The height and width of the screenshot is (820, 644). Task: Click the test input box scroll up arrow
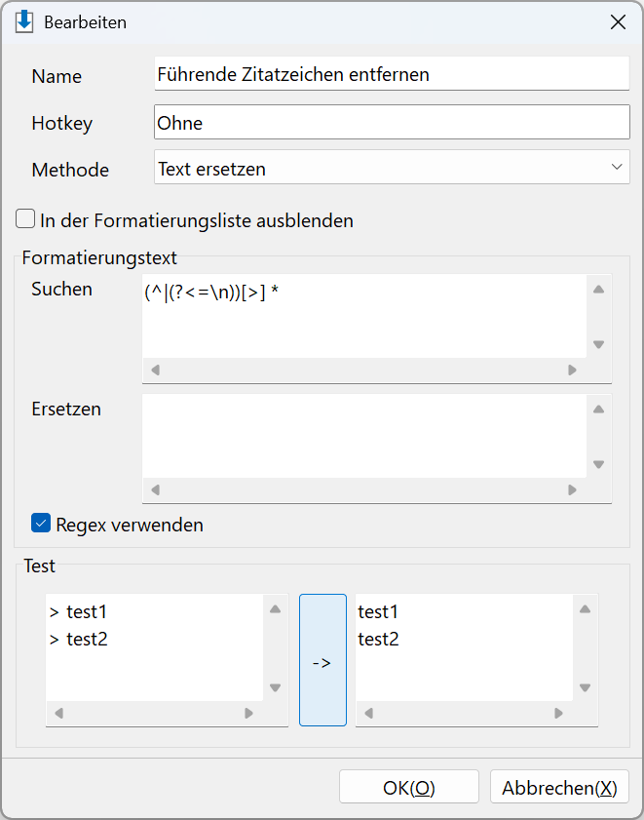[275, 608]
